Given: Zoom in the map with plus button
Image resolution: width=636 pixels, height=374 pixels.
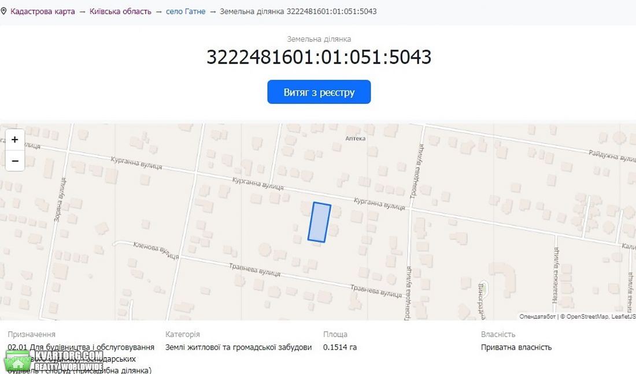Looking at the screenshot, I should pyautogui.click(x=15, y=140).
